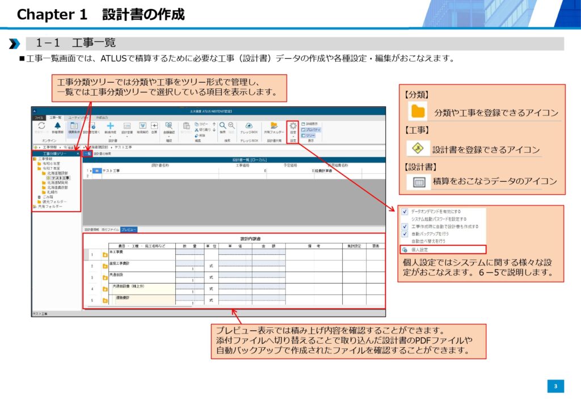Image resolution: width=581 pixels, height=410 pixels.
Task: Open the 共有フォルダー ribbon icon
Action: (274, 126)
